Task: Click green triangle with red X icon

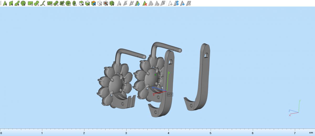Action: [x=145, y=3]
